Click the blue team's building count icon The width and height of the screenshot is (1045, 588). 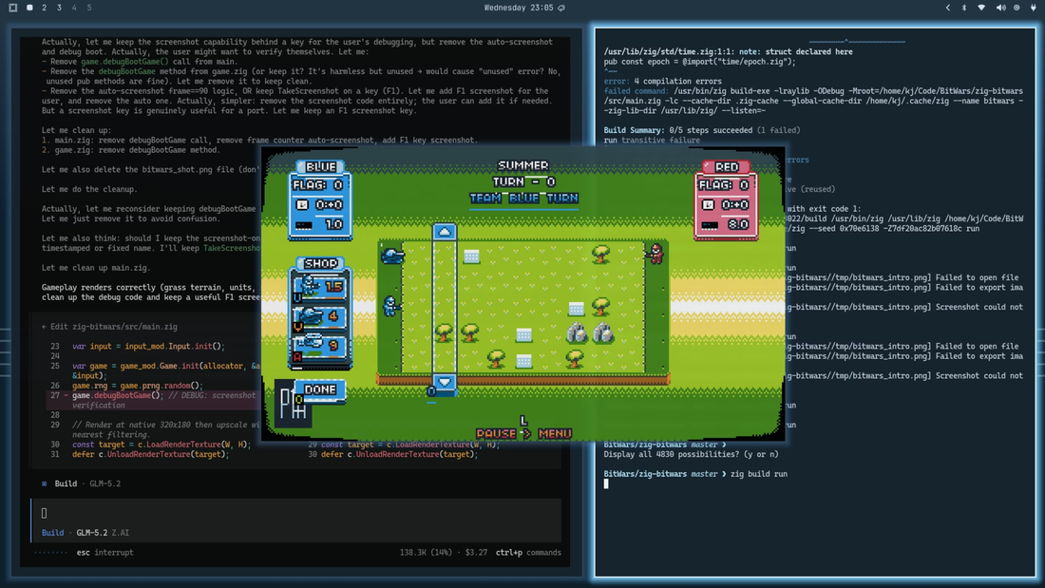point(302,204)
